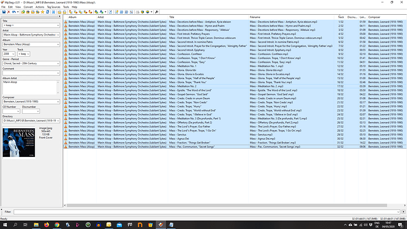Expand the Genre - Period dropdown
Image resolution: width=407 pixels, height=229 pixels.
pyautogui.click(x=58, y=63)
